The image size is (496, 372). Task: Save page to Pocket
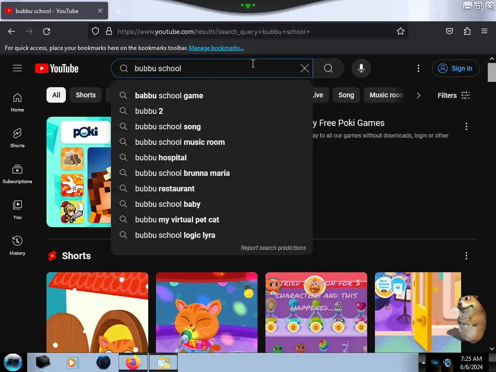449,31
